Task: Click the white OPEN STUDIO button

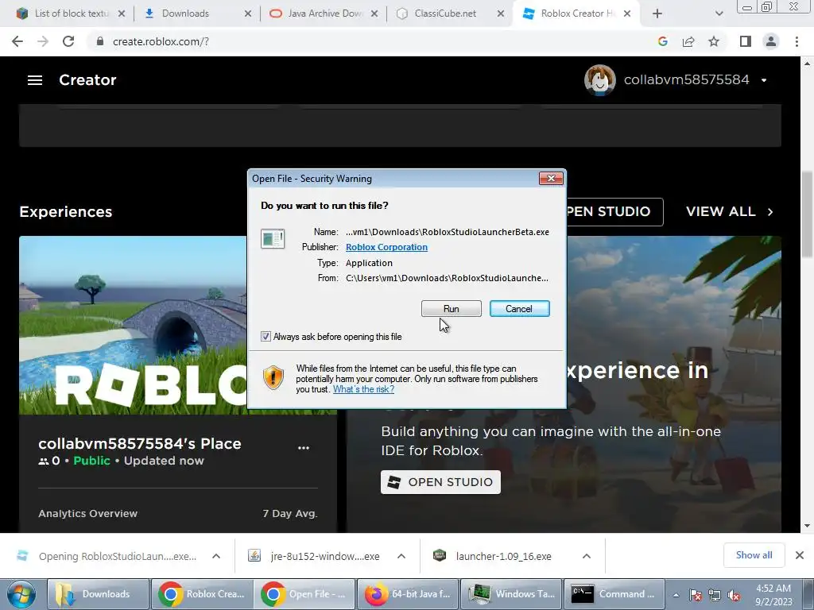Action: [440, 482]
